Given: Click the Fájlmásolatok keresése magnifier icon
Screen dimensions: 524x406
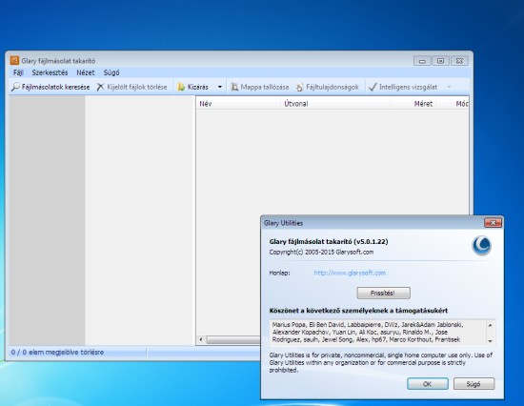Looking at the screenshot, I should [x=15, y=87].
